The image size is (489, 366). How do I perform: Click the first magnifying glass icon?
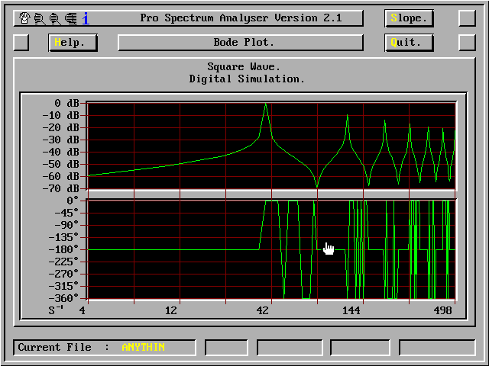point(40,18)
